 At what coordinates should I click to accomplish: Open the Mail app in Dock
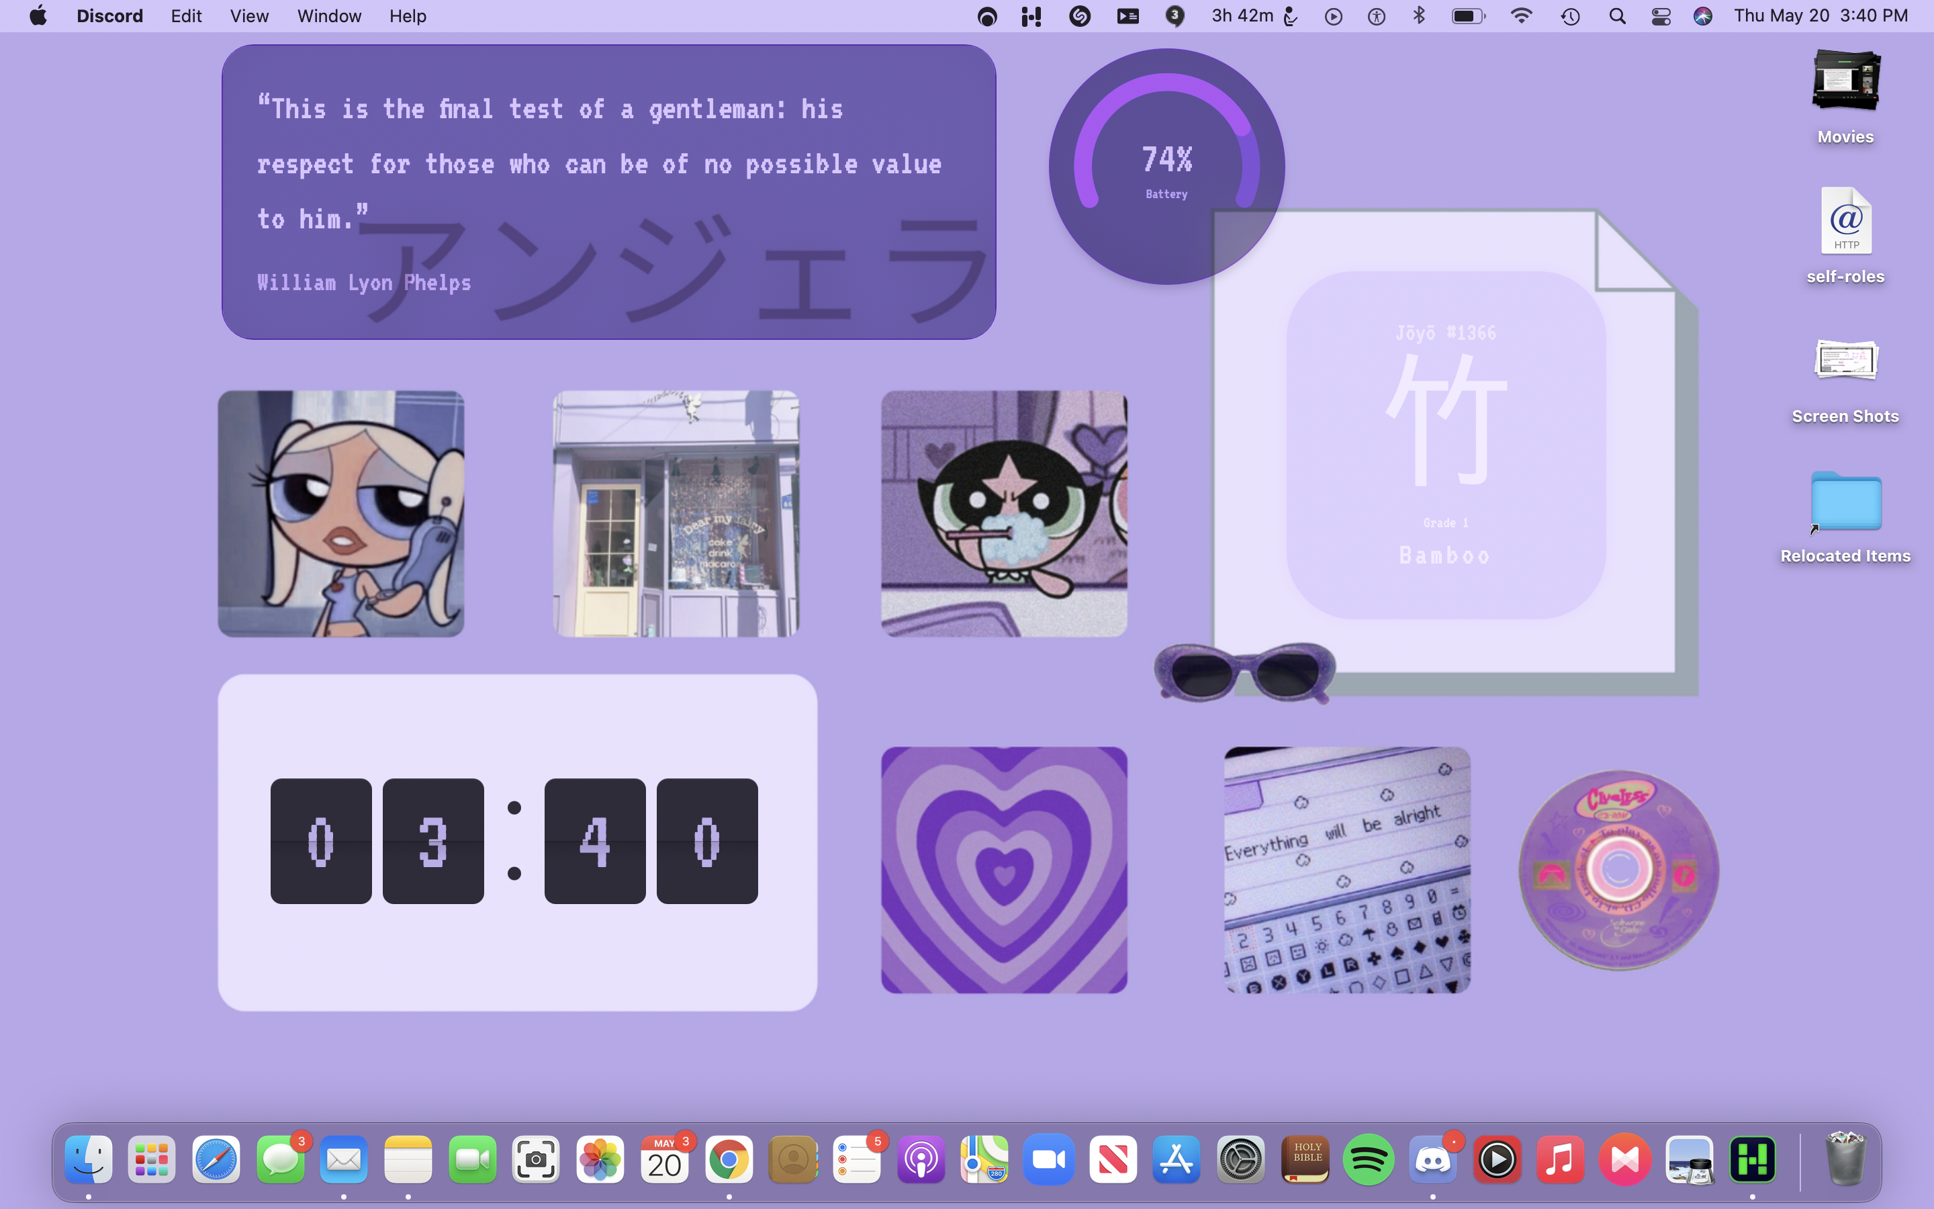click(x=344, y=1159)
